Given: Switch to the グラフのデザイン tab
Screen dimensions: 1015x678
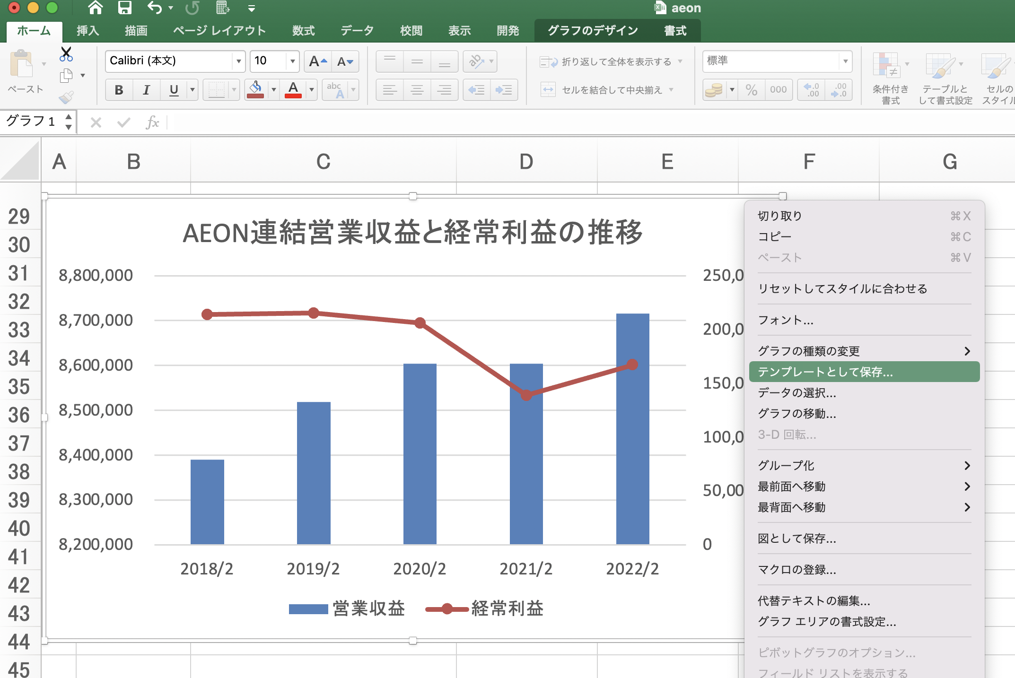Looking at the screenshot, I should click(x=593, y=31).
